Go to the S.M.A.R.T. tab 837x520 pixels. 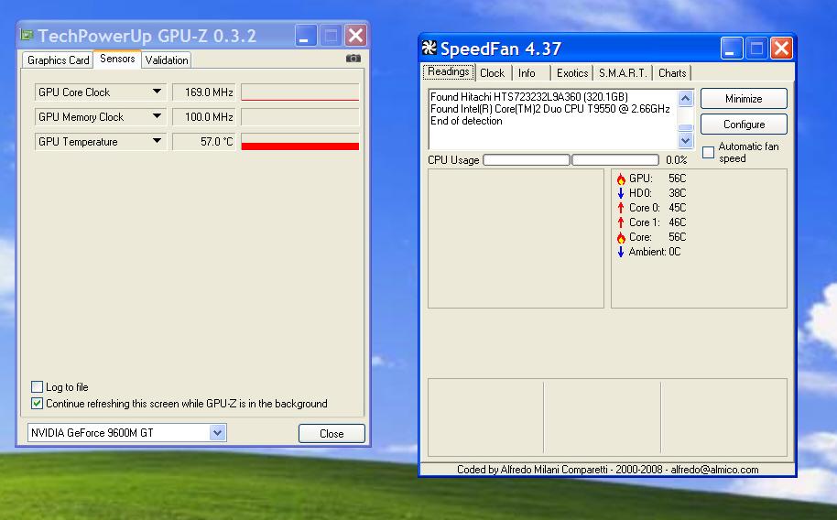pyautogui.click(x=623, y=73)
